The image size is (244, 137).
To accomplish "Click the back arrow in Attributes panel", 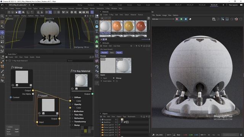I will pyautogui.click(x=132, y=46).
